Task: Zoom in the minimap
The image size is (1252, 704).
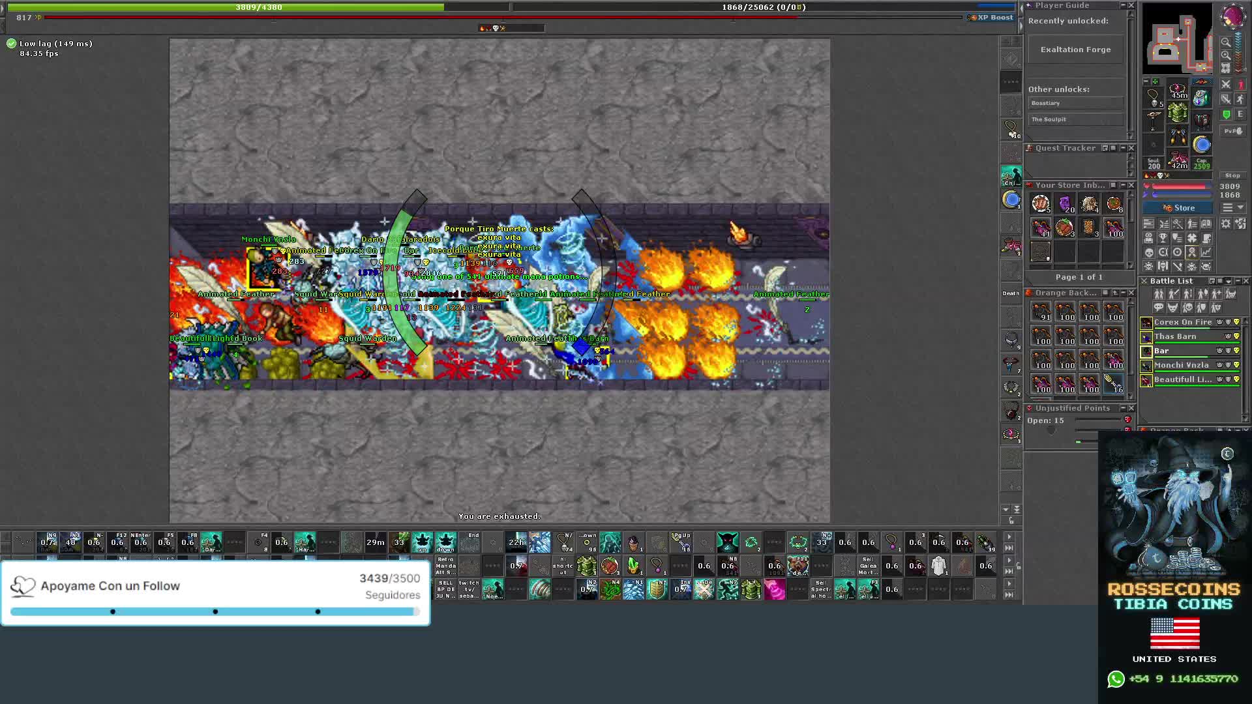Action: [1226, 55]
